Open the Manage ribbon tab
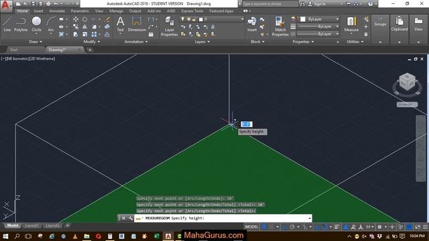The image size is (429, 241). click(116, 11)
